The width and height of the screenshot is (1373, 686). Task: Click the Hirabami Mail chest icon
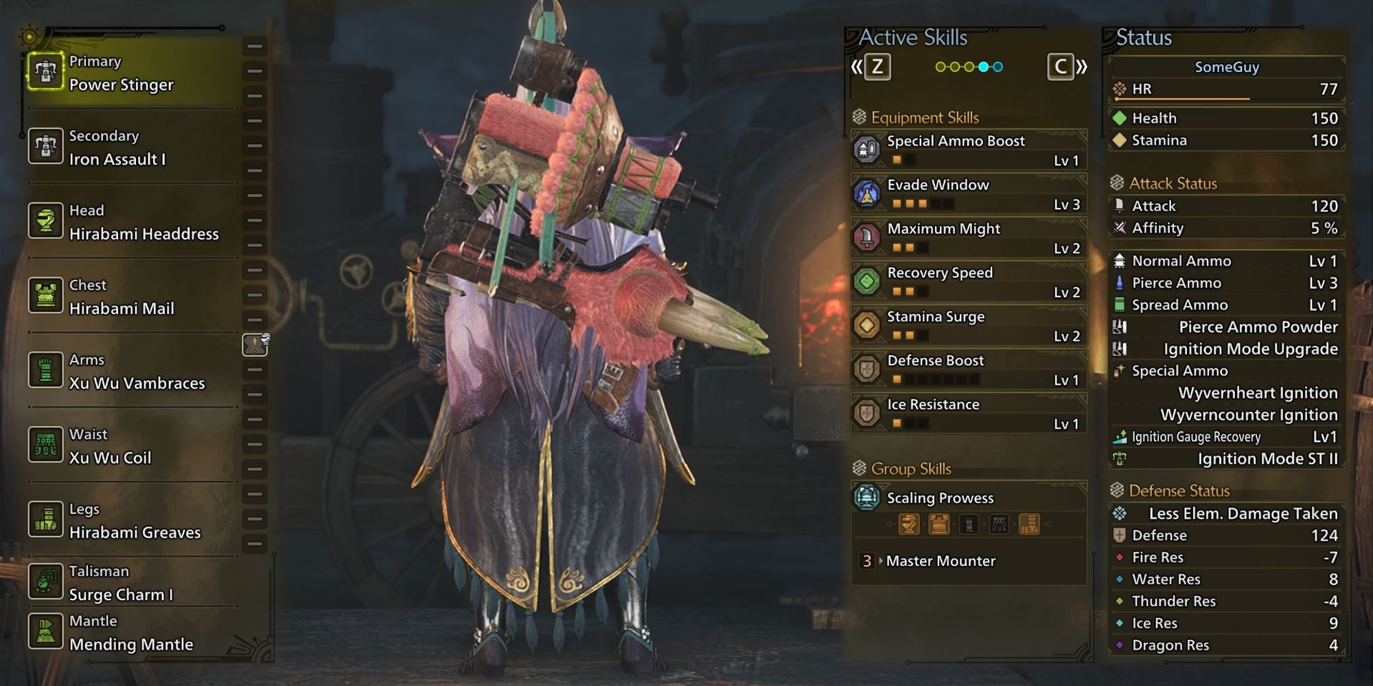45,296
